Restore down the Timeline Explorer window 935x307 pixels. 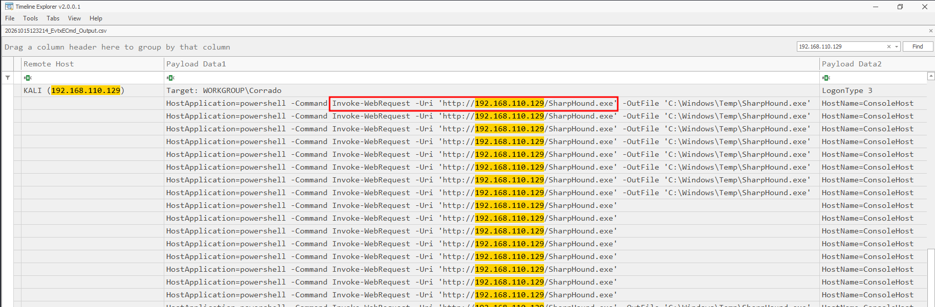[x=900, y=7]
